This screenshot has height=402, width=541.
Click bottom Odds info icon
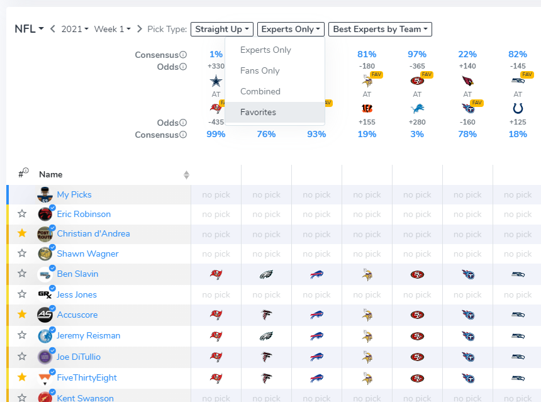point(183,123)
